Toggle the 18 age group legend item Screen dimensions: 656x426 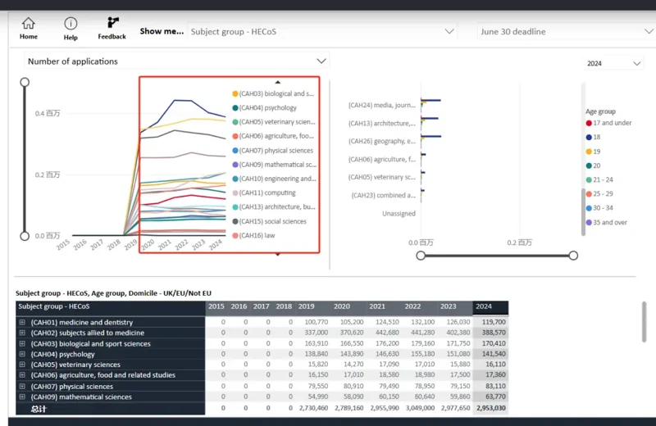pos(593,137)
